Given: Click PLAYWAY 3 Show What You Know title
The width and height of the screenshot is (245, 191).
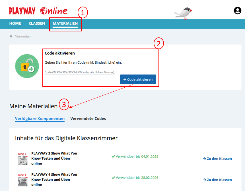Looking at the screenshot, I should (54, 158).
